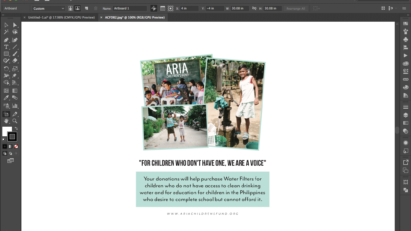Select the Puppet Warp pin tool
411x231 pixels.
pyautogui.click(x=15, y=76)
